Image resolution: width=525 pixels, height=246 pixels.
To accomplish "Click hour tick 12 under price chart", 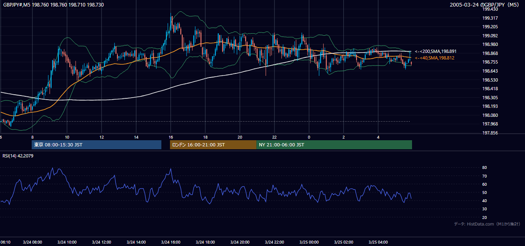I will (101, 137).
